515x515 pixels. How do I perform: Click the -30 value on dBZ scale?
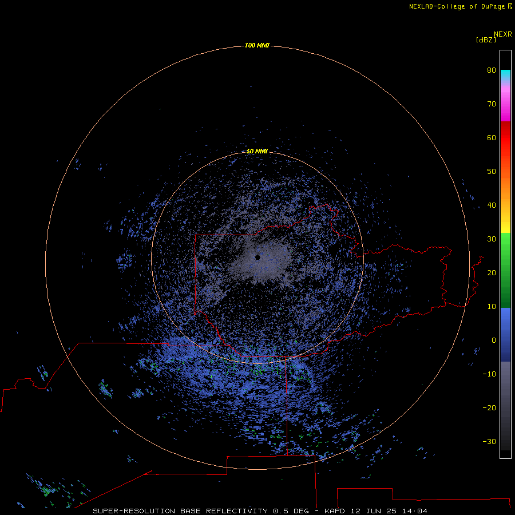click(489, 441)
